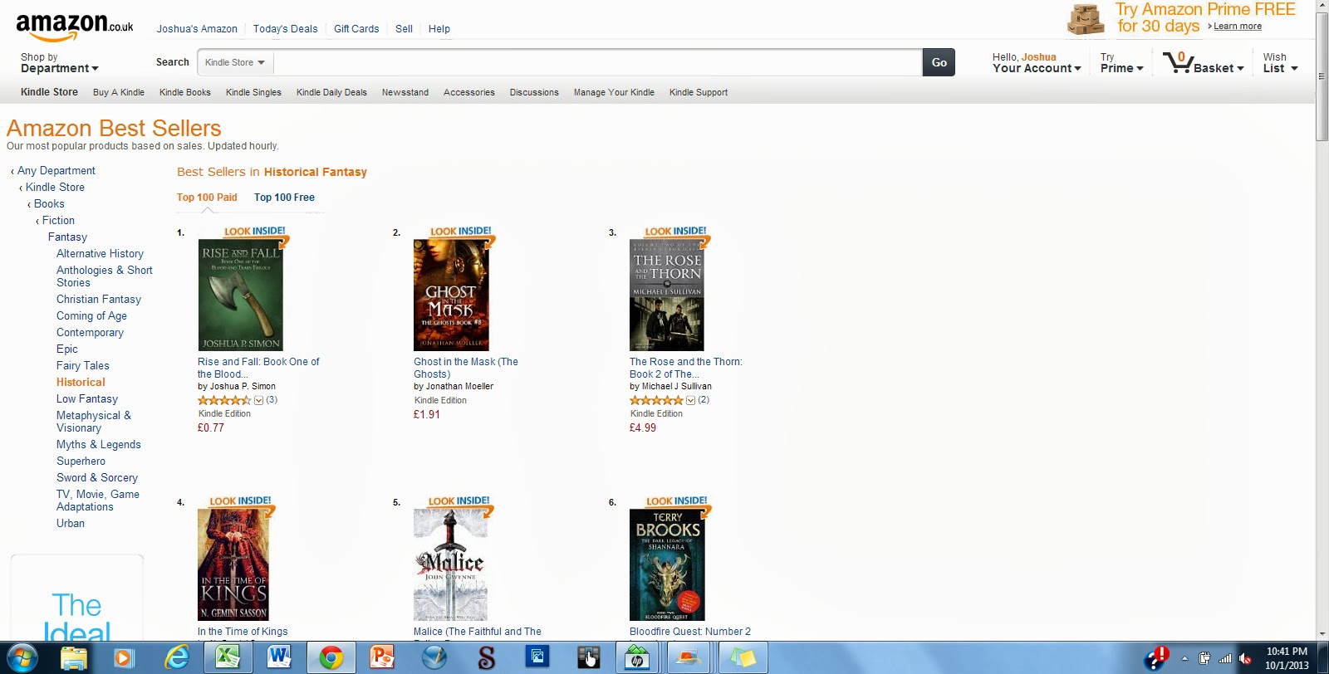The width and height of the screenshot is (1329, 674).
Task: Click star rating for The Rose and the Thorn
Action: pos(656,400)
